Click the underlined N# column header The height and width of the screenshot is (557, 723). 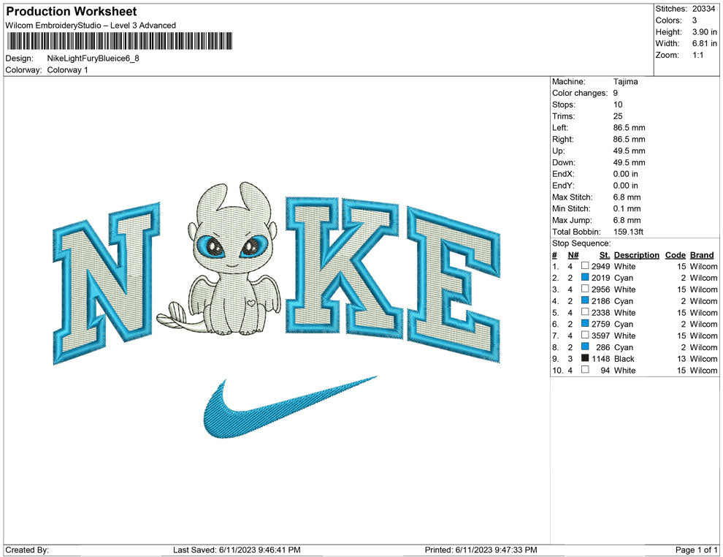point(573,255)
